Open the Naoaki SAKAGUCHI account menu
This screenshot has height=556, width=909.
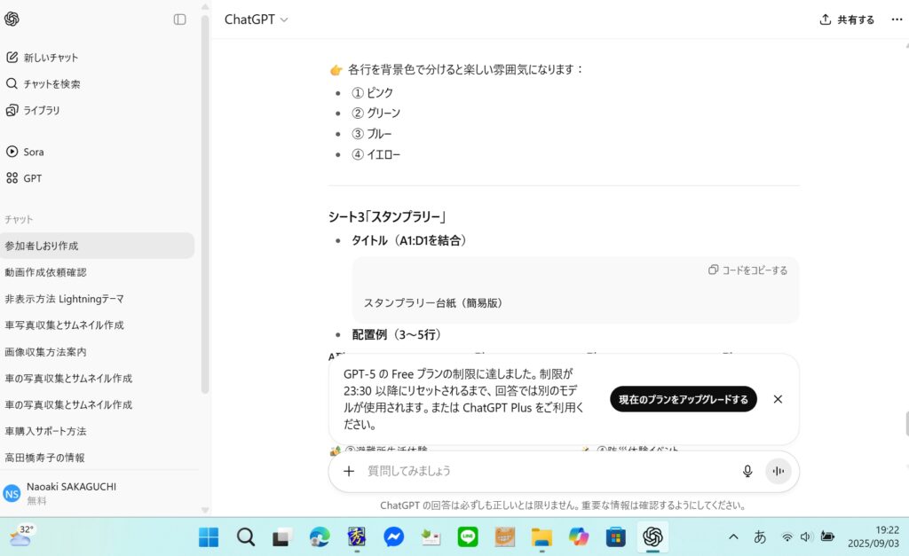[60, 493]
